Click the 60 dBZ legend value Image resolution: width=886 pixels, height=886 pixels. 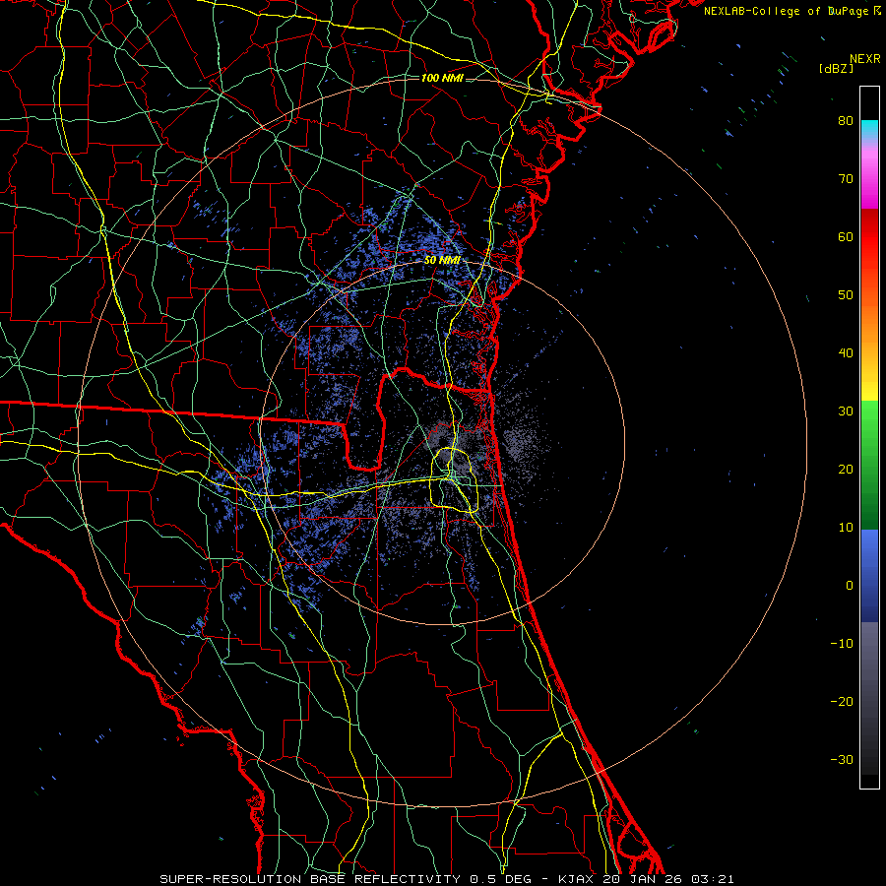pos(846,236)
